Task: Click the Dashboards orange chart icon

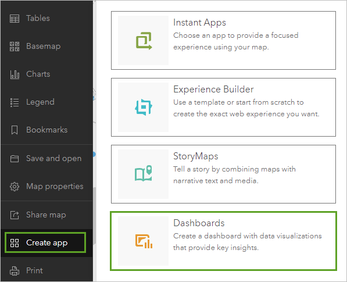Action: (x=144, y=241)
